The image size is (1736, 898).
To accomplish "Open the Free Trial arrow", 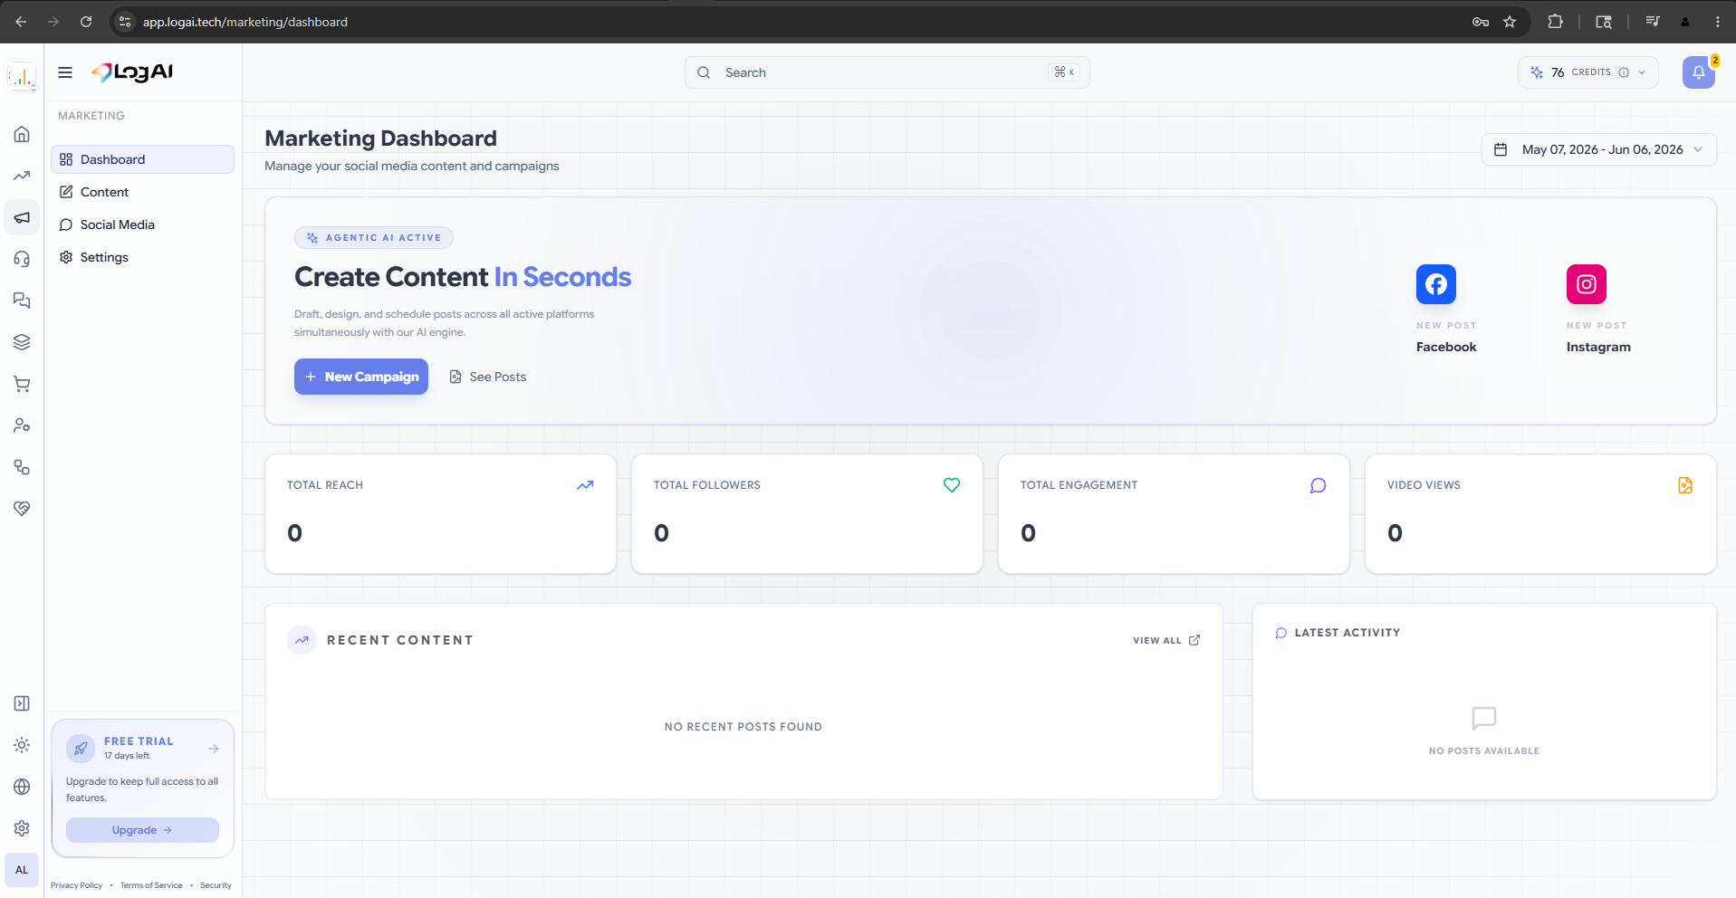I will tap(214, 749).
